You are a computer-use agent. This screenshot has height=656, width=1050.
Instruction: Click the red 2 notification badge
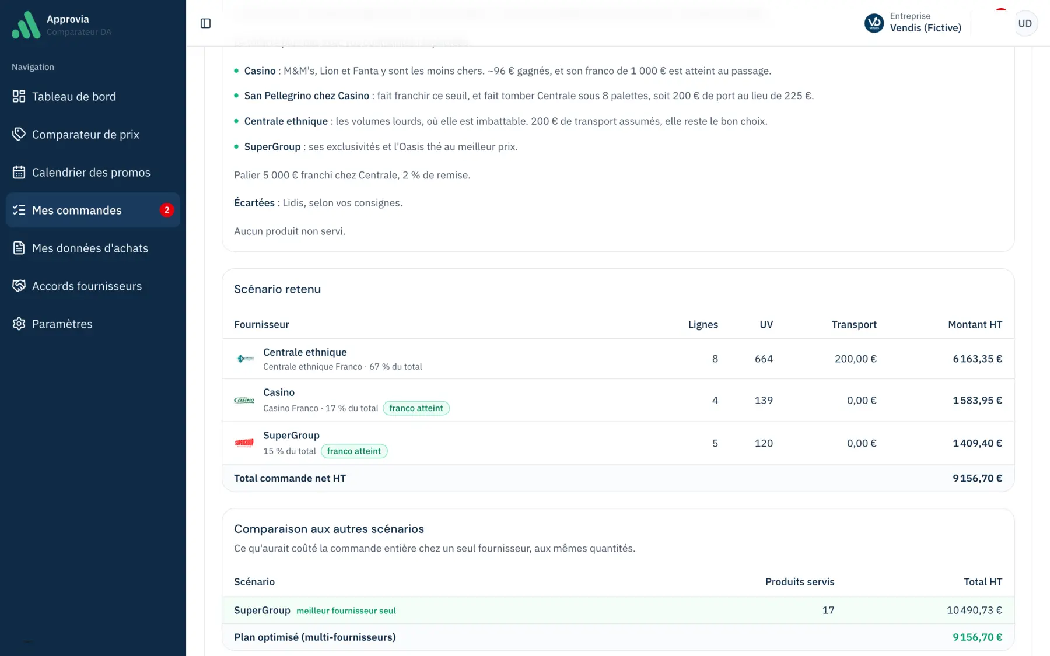tap(167, 210)
